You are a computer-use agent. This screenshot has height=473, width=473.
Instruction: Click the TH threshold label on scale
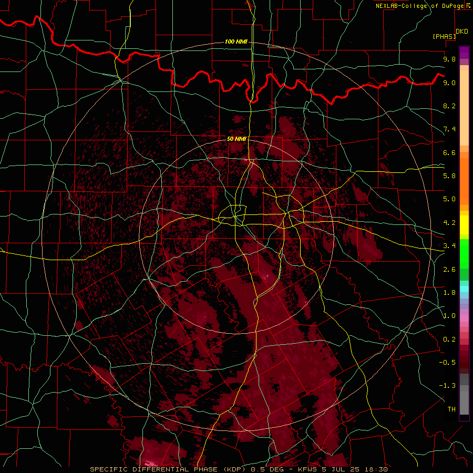tap(451, 409)
